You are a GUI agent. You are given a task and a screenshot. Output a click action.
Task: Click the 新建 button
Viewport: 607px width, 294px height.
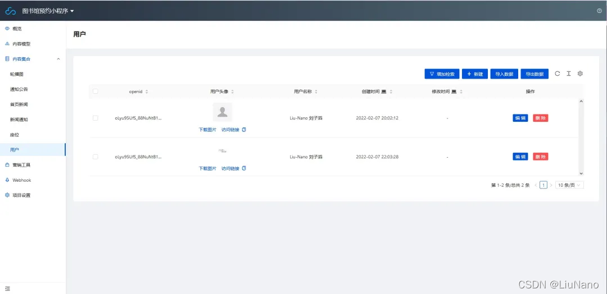(x=474, y=74)
